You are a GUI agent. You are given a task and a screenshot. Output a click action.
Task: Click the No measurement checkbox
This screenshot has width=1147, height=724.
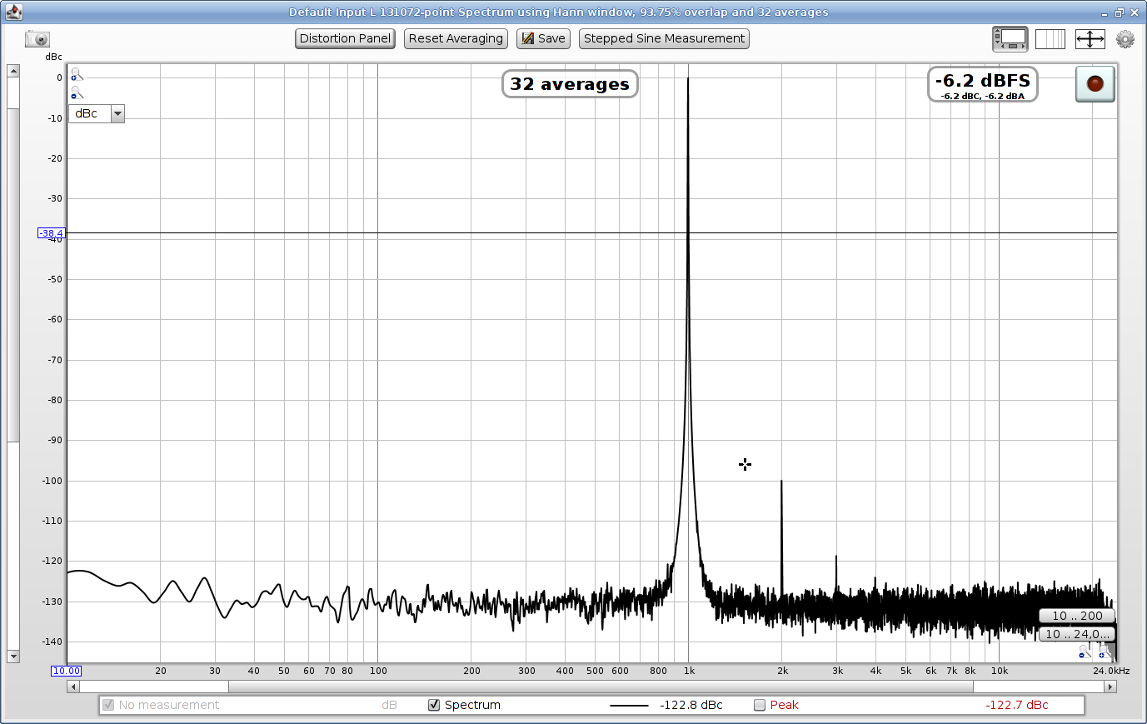[x=107, y=705]
